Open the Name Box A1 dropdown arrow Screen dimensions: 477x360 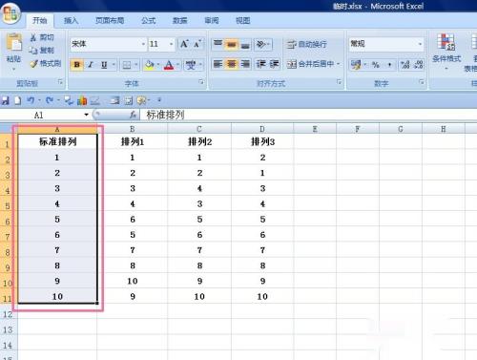tap(86, 115)
